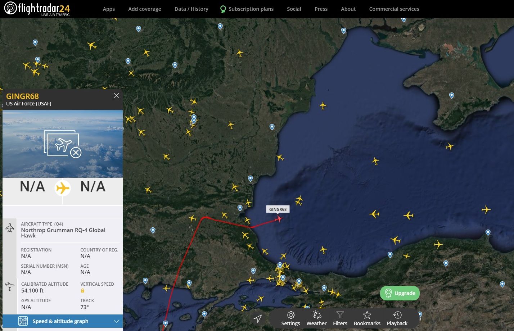Open the Press page
This screenshot has height=331, width=514.
pos(321,9)
